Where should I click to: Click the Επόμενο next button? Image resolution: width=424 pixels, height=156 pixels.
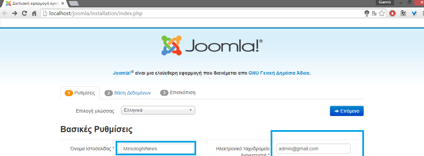pyautogui.click(x=346, y=111)
